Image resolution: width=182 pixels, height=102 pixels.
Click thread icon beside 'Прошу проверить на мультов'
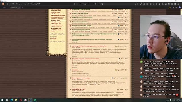pyautogui.click(x=70, y=78)
